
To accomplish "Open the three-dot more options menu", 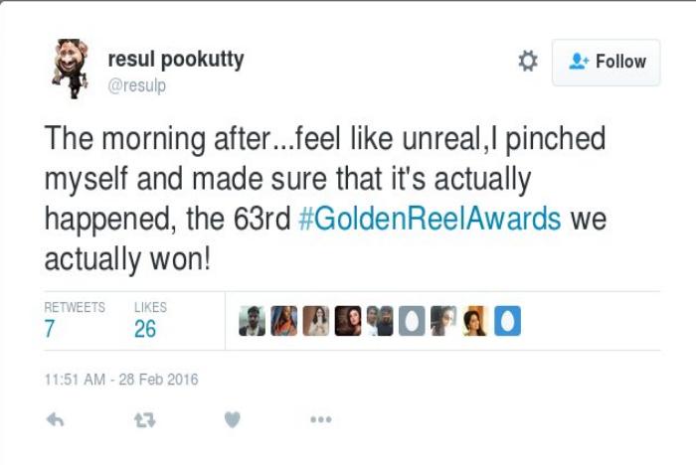I will 321,419.
